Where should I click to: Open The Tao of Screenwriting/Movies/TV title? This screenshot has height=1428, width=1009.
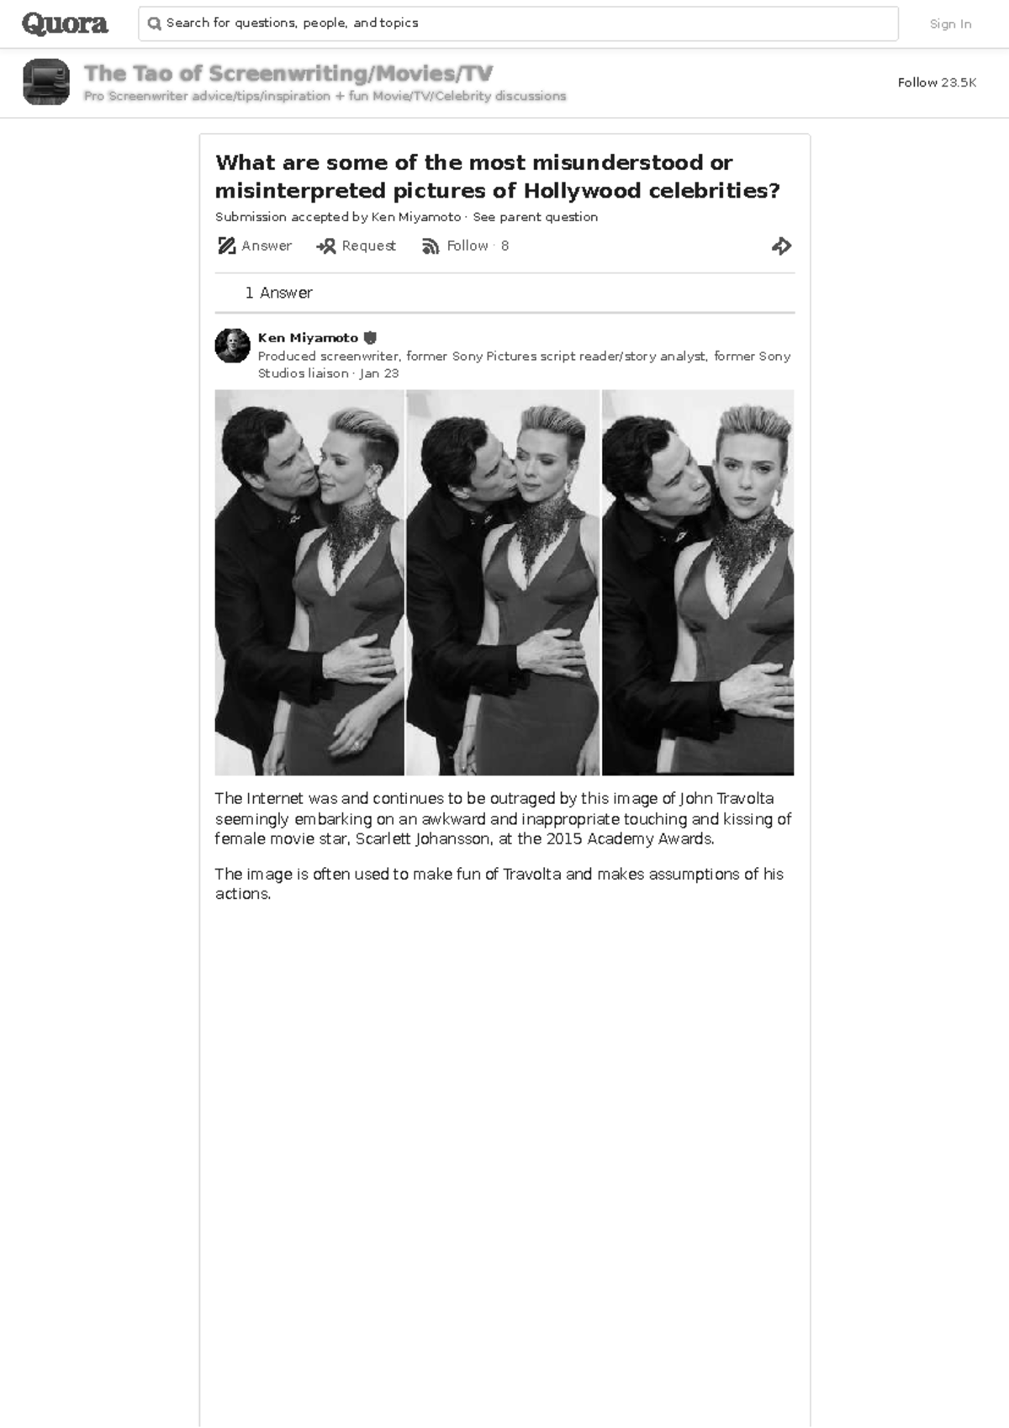pyautogui.click(x=288, y=73)
